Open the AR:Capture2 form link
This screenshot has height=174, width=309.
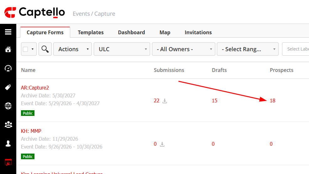coord(35,88)
